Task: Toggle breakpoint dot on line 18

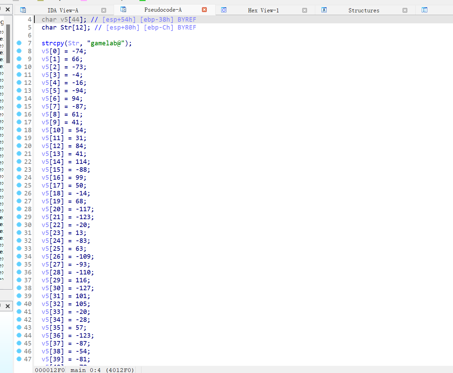Action: click(x=19, y=130)
